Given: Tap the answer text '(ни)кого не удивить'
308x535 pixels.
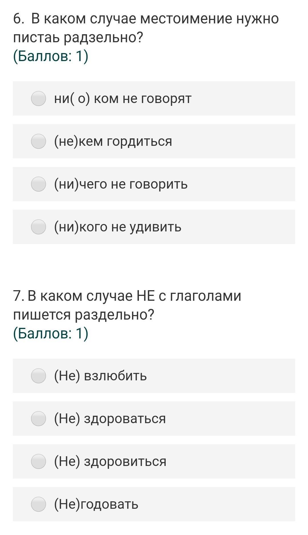Looking at the screenshot, I should coord(117,227).
